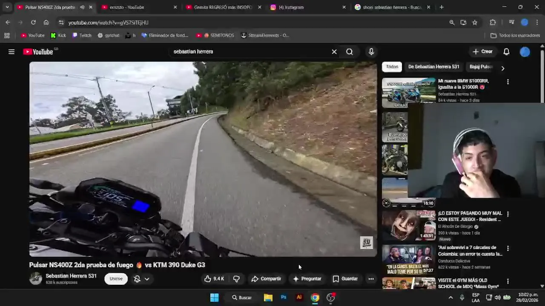The image size is (545, 306).
Task: Open 'Así sobreviví a 7 cárceles' video title
Action: click(470, 251)
